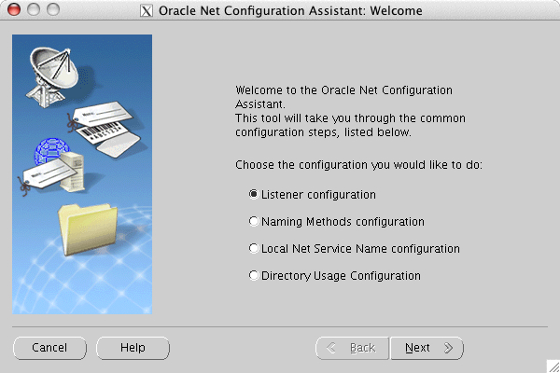Choose Naming Methods configuration option
The image size is (560, 373).
coord(254,222)
